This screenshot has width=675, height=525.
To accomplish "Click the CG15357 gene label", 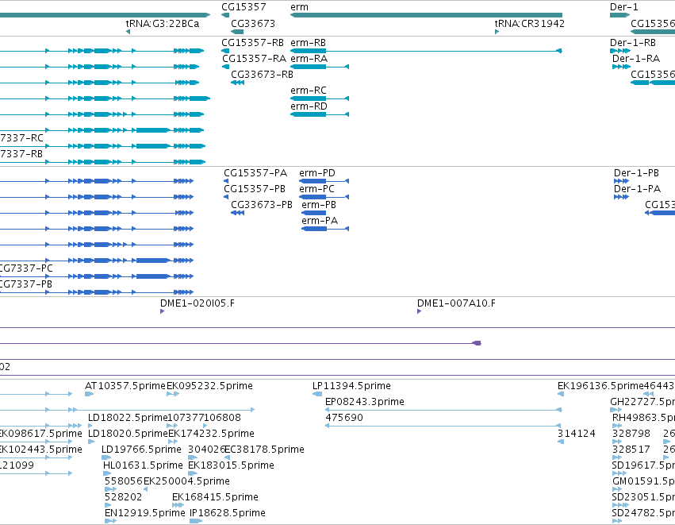I will click(244, 7).
